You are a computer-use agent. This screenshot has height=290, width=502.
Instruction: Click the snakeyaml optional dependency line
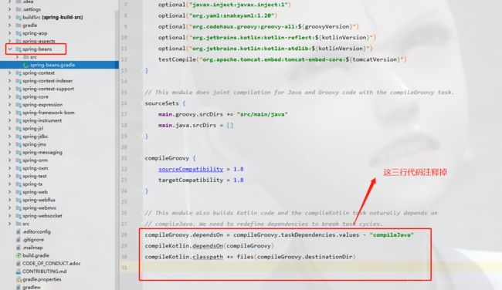217,15
